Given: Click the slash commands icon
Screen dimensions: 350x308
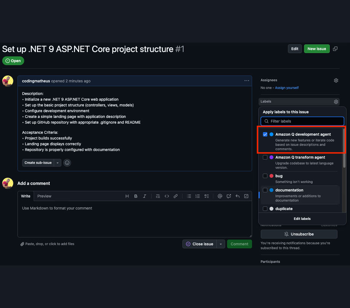Looking at the screenshot, I should click(246, 196).
